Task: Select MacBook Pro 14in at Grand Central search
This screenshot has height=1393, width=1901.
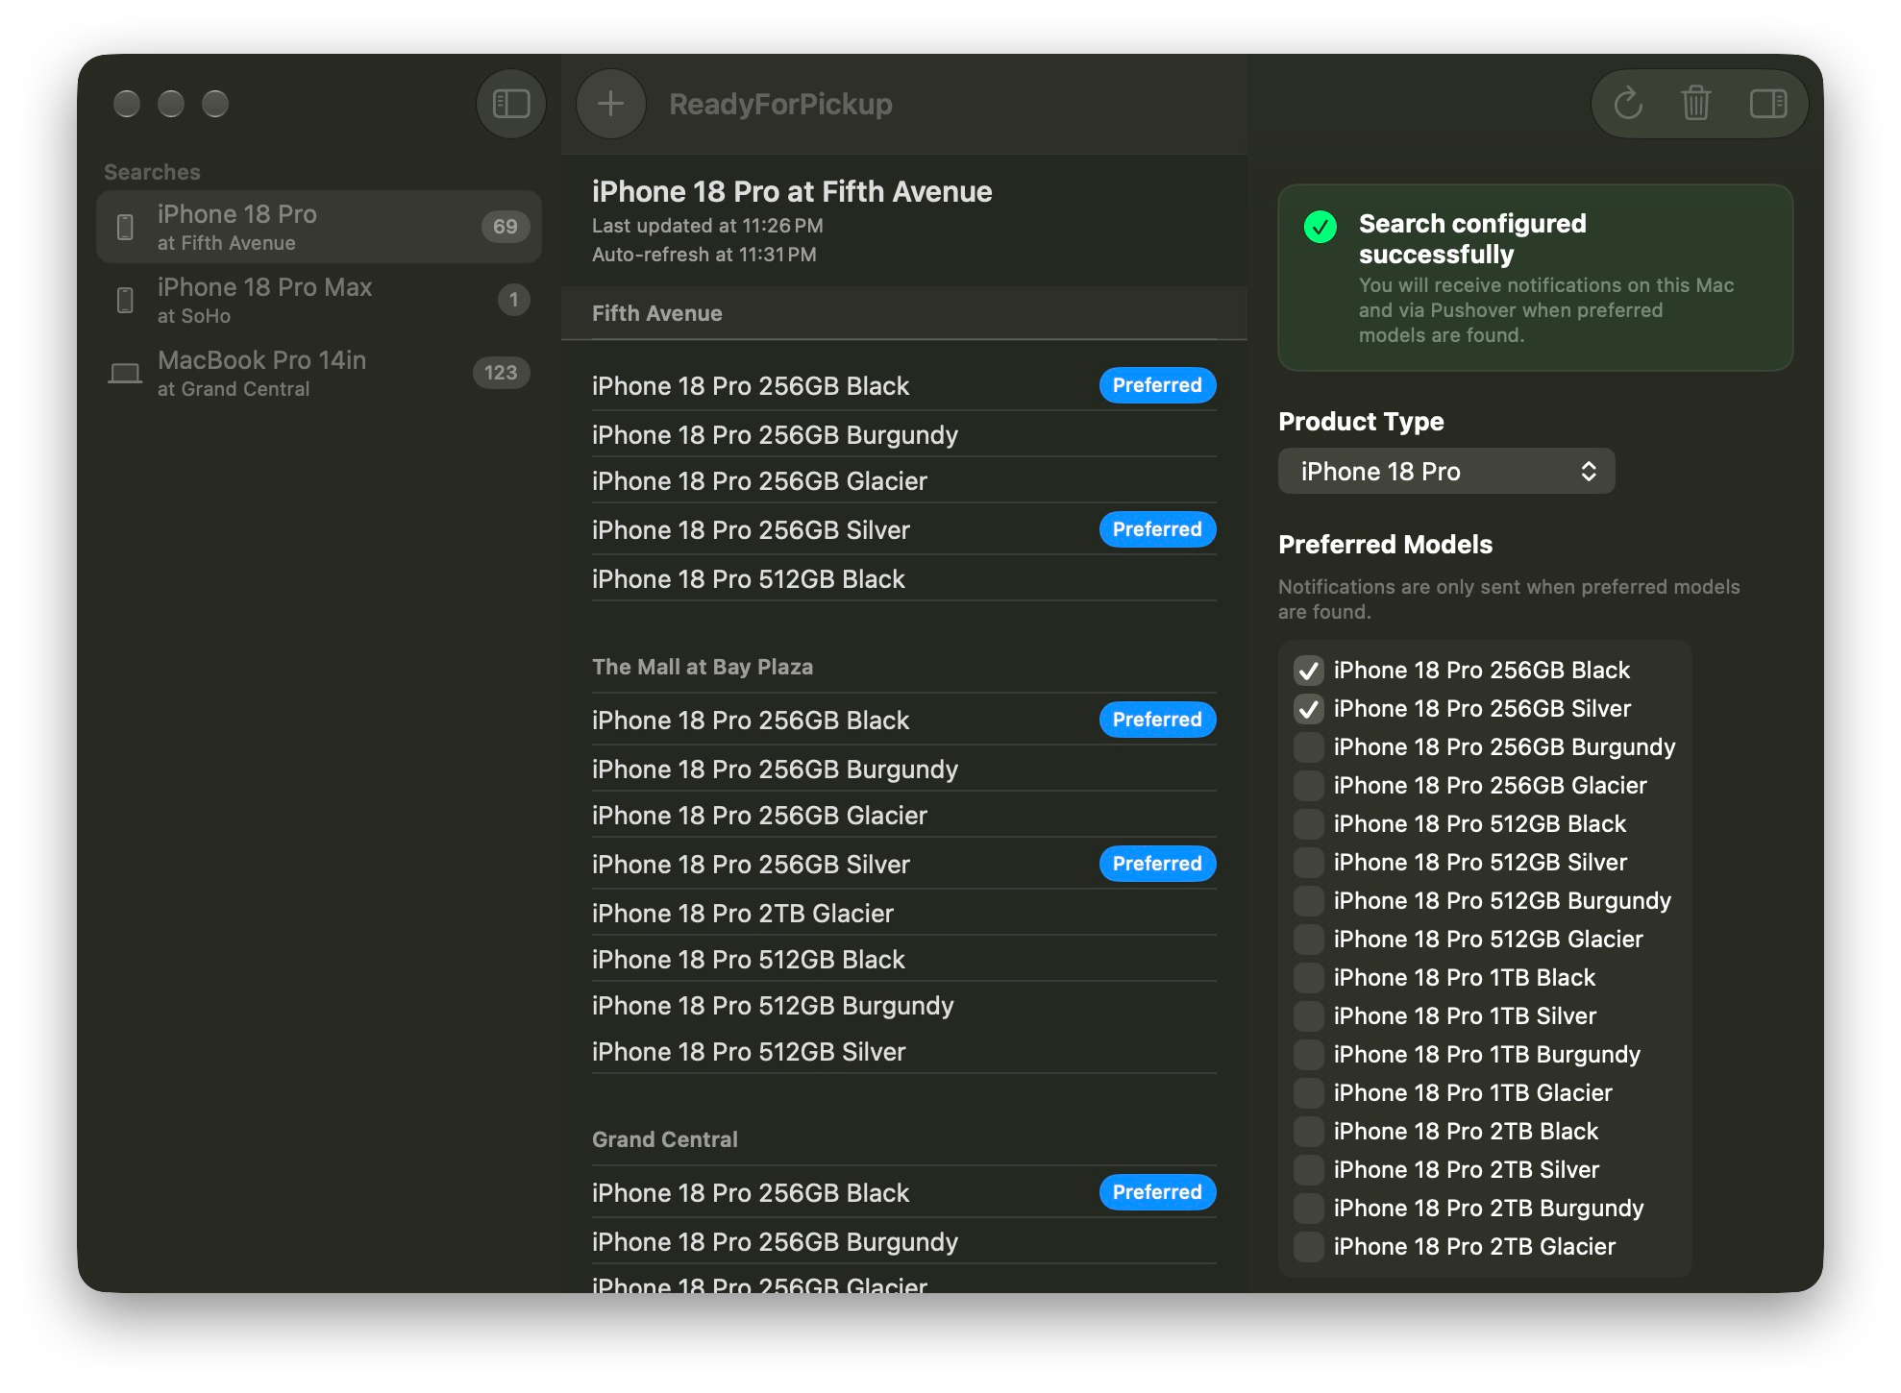Action: click(319, 373)
